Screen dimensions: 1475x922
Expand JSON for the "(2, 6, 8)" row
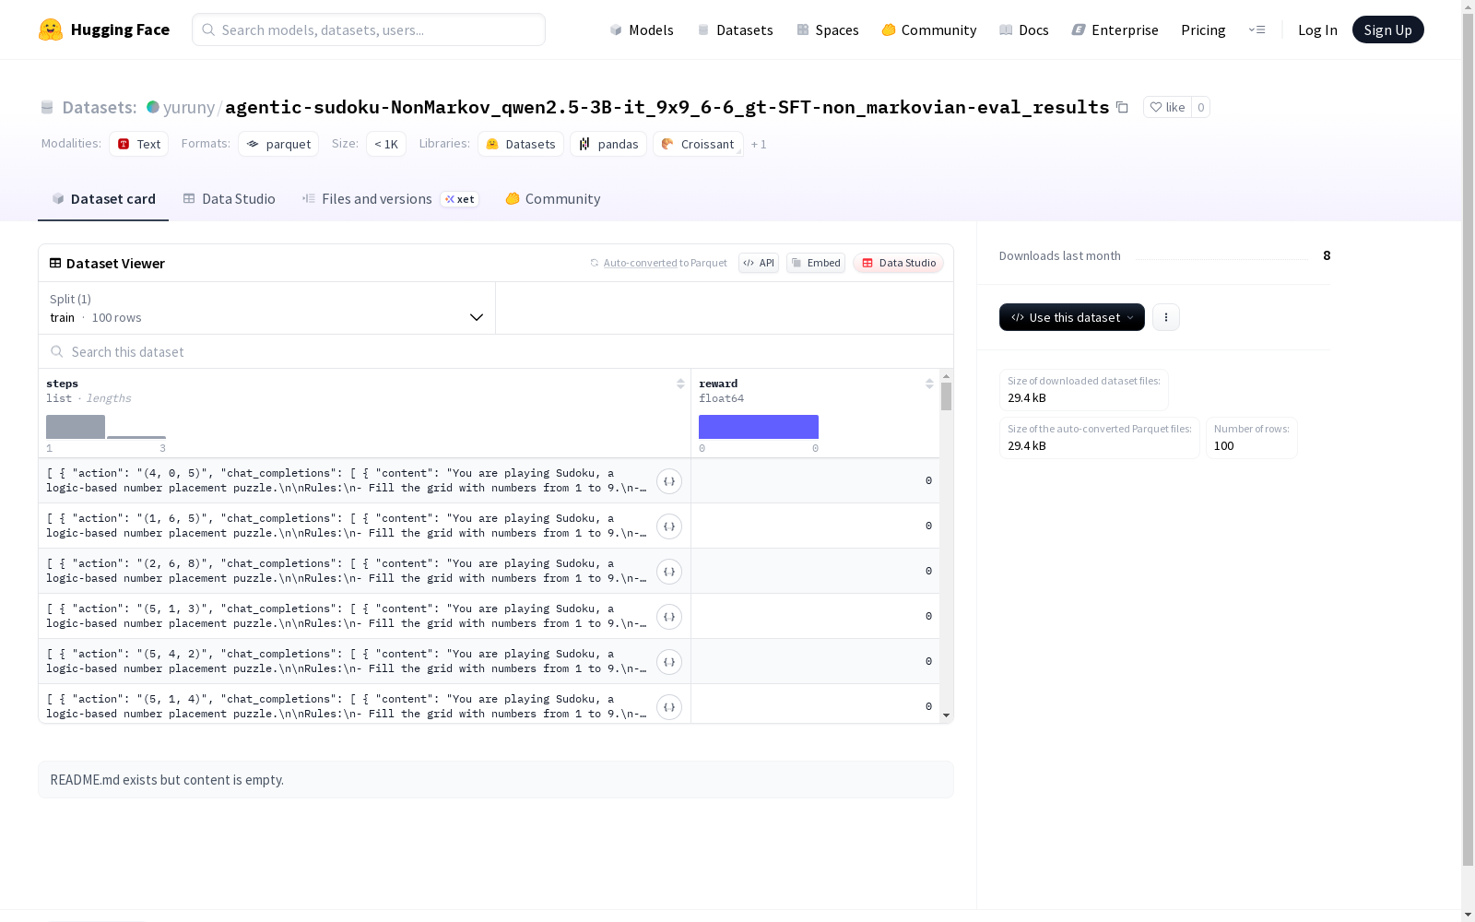(669, 571)
